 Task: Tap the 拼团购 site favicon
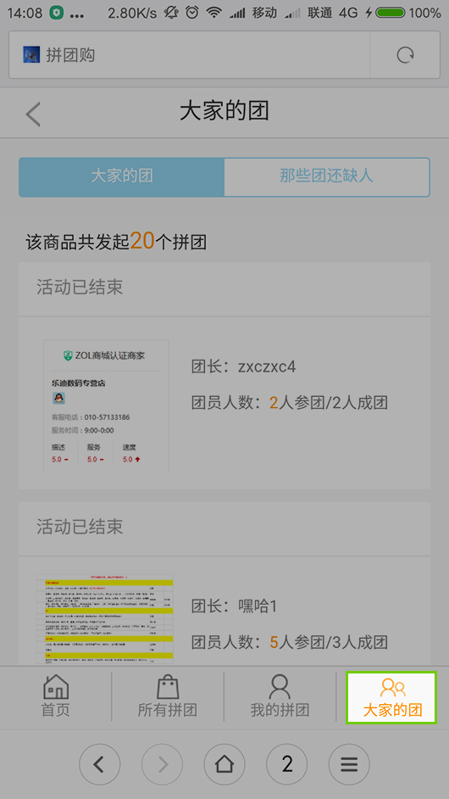coord(31,54)
